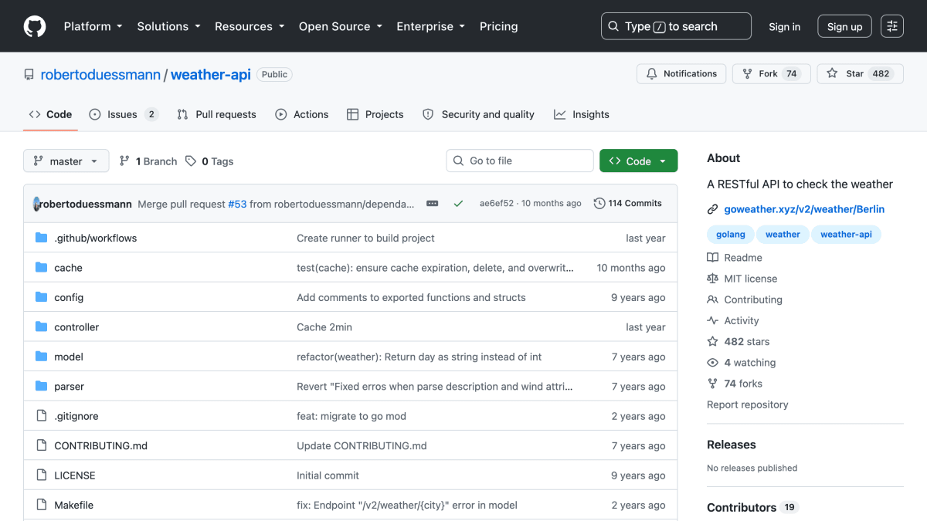Click the star icon next to 482 stars
The width and height of the screenshot is (927, 521).
tap(712, 341)
